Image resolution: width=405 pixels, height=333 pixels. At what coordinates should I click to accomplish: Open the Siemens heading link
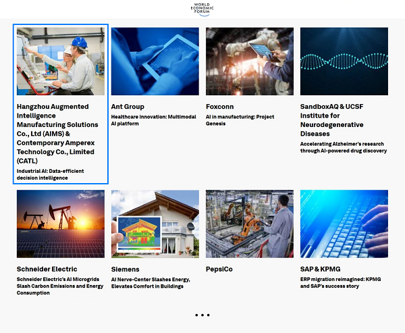click(x=126, y=270)
